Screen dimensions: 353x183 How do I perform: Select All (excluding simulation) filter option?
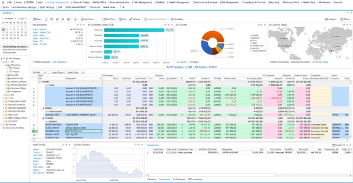[15, 47]
